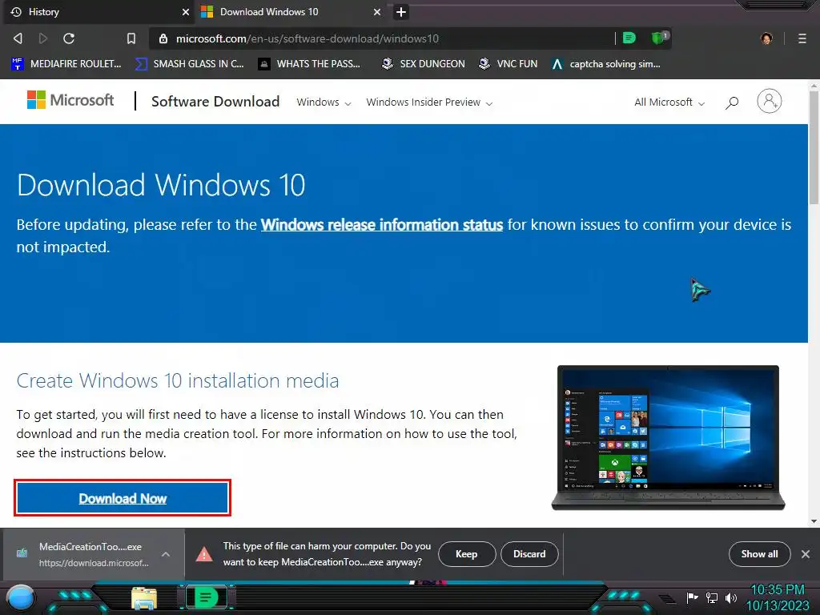Click the padlock site security icon
The height and width of the screenshot is (615, 820).
pos(163,38)
